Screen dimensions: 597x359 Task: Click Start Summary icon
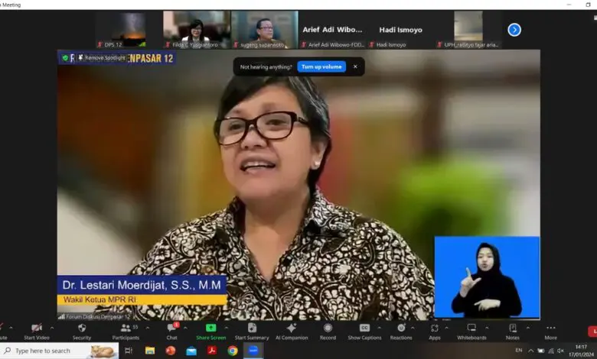pos(252,328)
